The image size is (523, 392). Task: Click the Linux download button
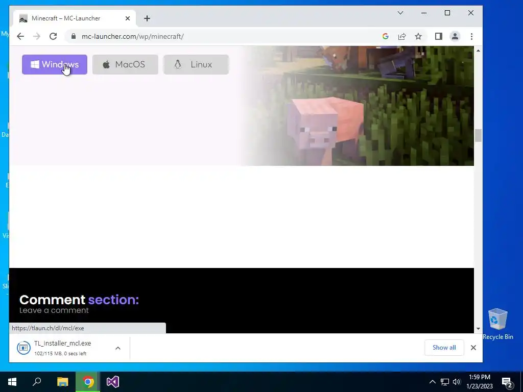pyautogui.click(x=196, y=64)
